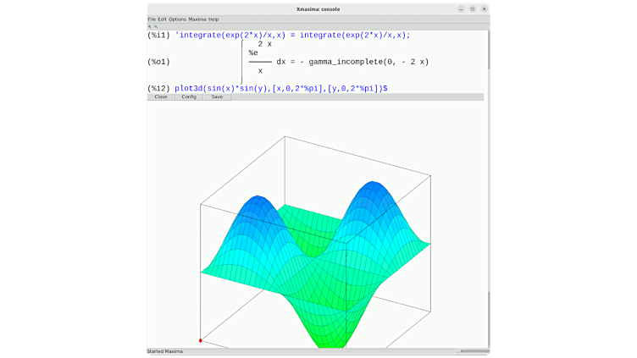Click the second magnifier icon in the toolbar
This screenshot has height=358, width=637.
point(155,26)
